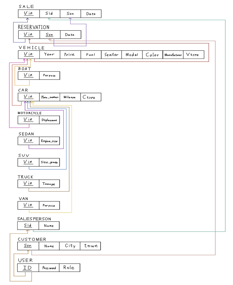Select the Ssn cell in SALE table
Screen dimensions: 233x285
(70, 14)
